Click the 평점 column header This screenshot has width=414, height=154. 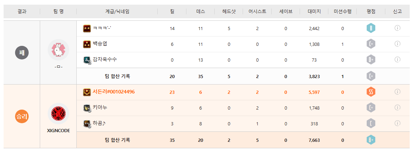[371, 11]
